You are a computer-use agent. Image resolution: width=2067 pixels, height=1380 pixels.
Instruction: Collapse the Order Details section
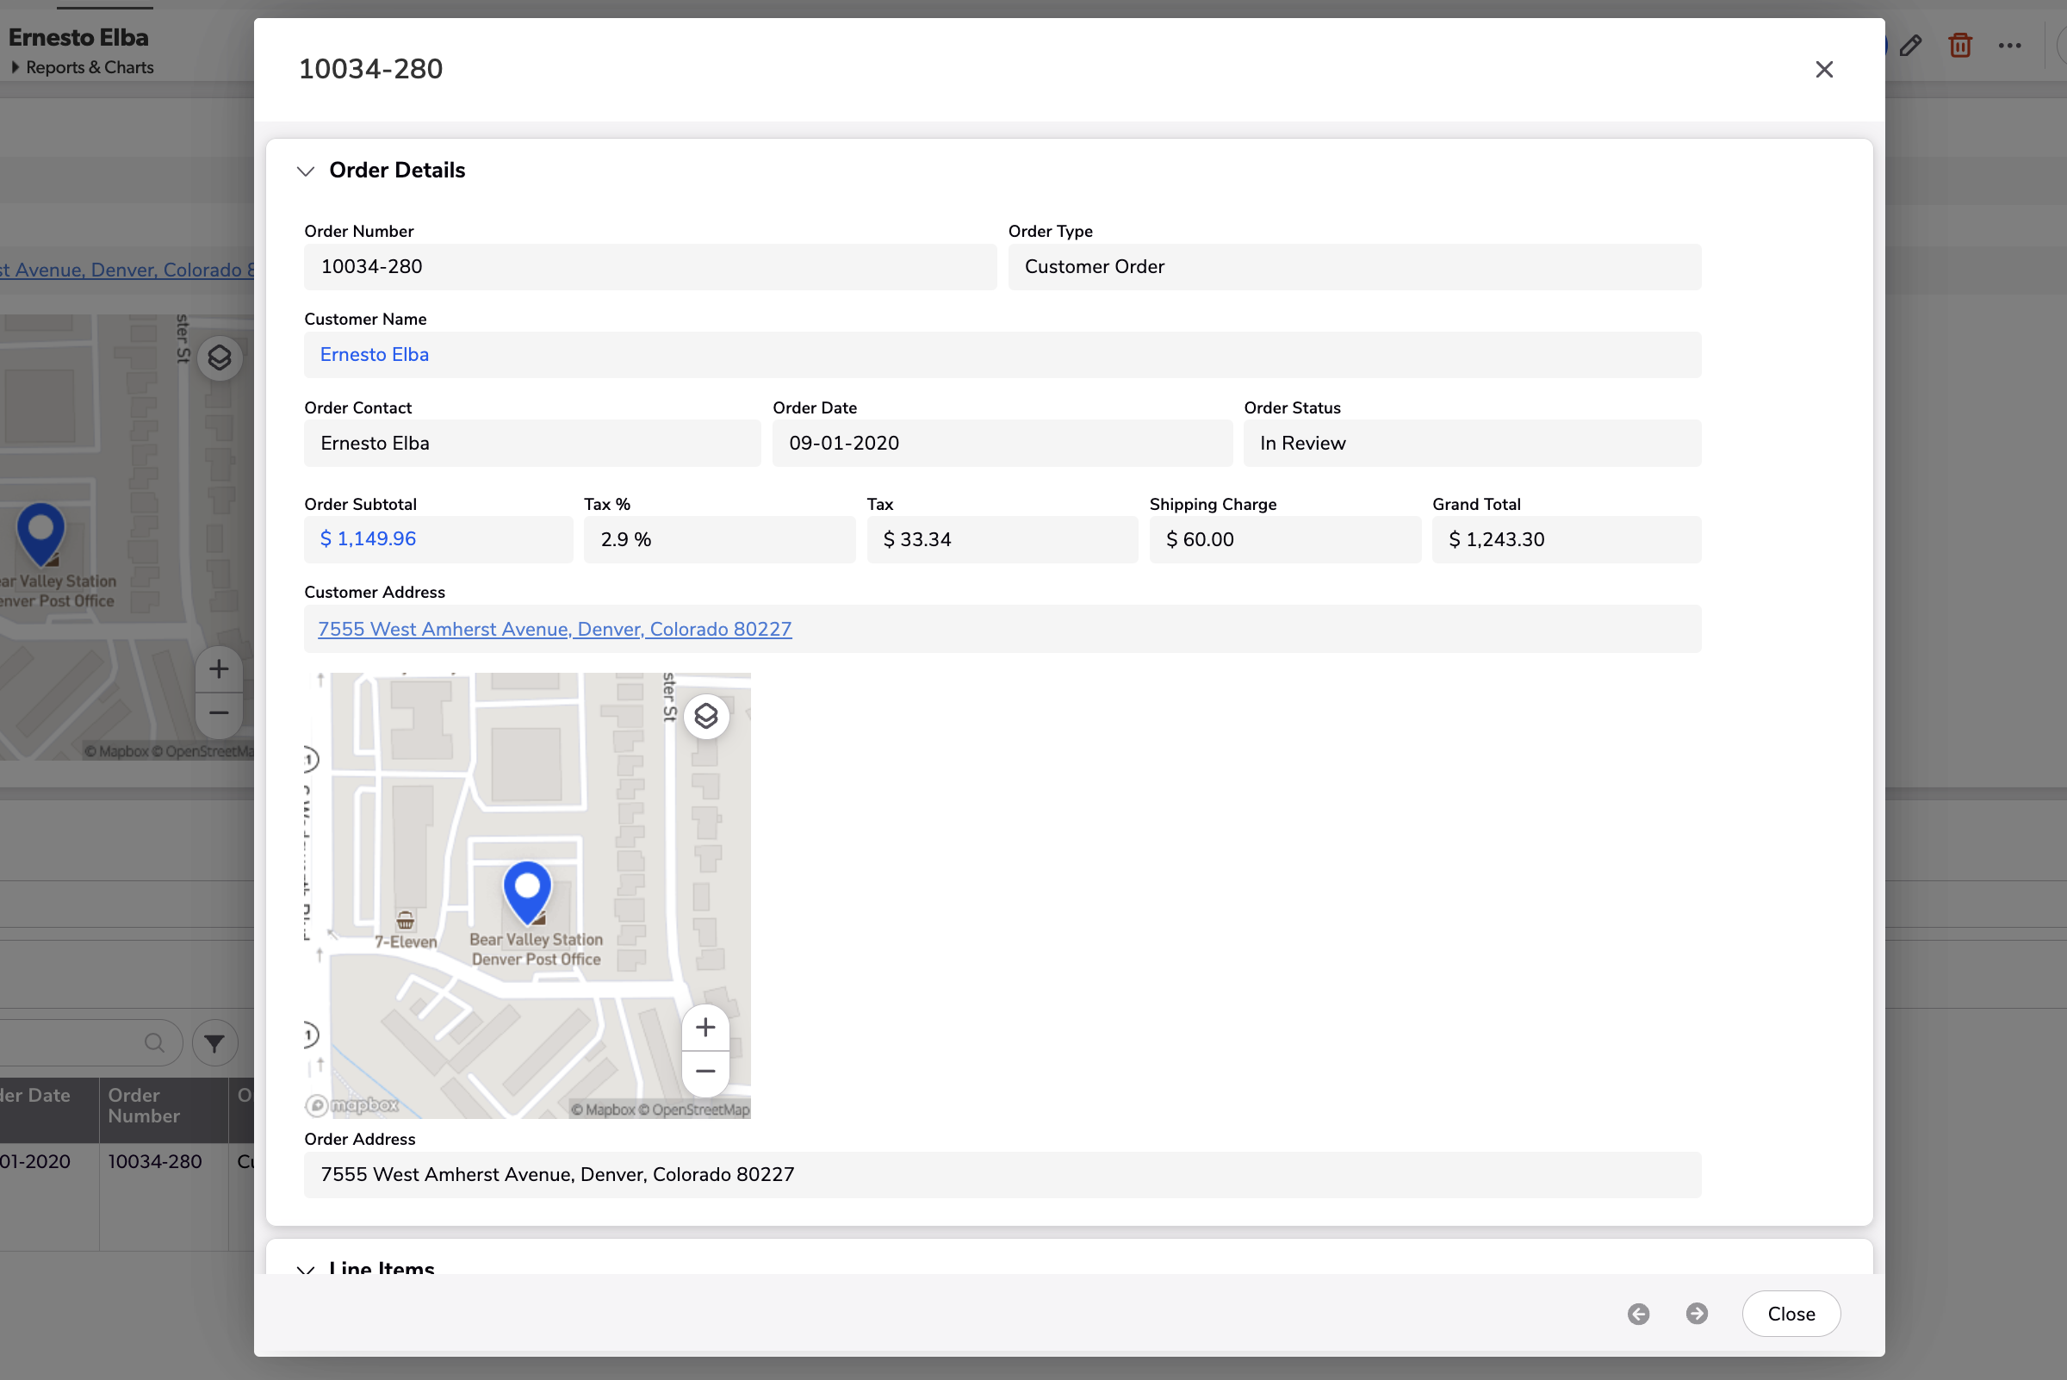307,171
